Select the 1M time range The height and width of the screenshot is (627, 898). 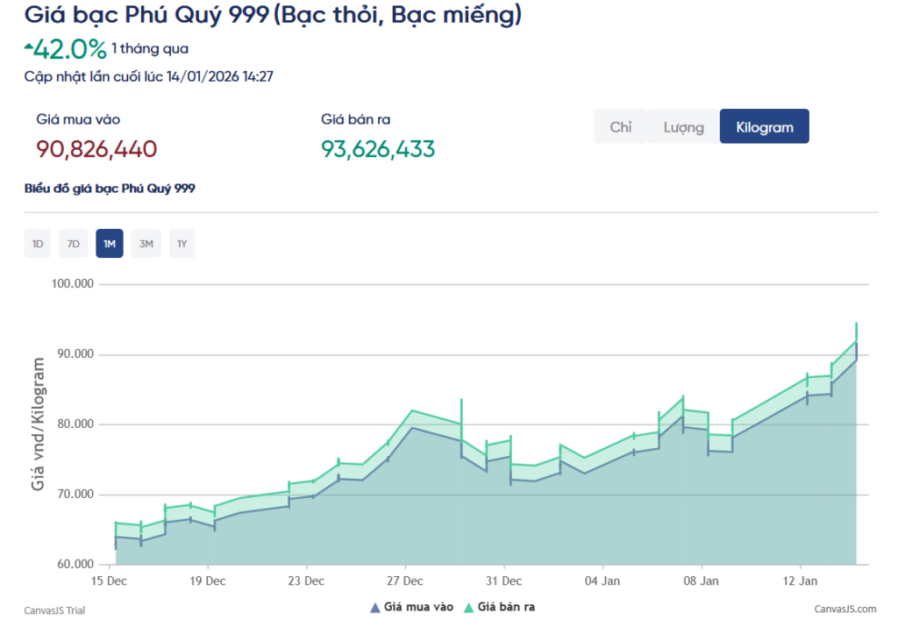(x=110, y=244)
